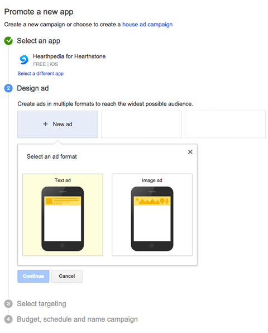Viewport: 268px width, 333px height.
Task: Expand Budget, schedule and name campaign step
Action: click(x=77, y=320)
